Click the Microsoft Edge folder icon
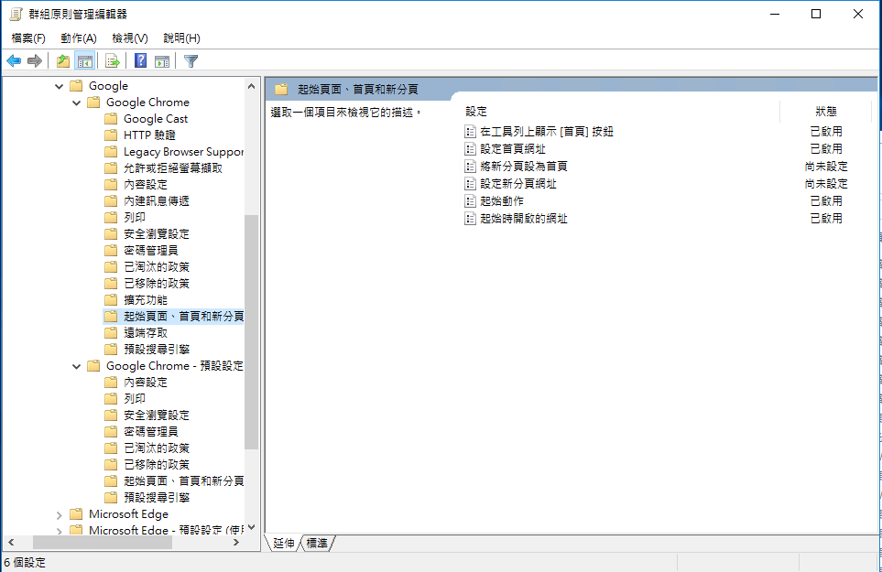This screenshot has height=572, width=882. (77, 513)
